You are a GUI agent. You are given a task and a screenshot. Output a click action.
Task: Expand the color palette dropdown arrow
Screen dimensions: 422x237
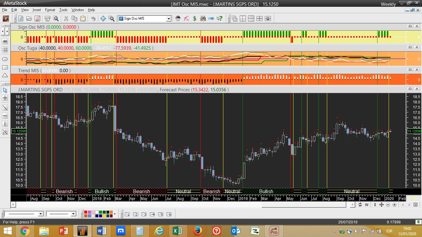click(115, 214)
